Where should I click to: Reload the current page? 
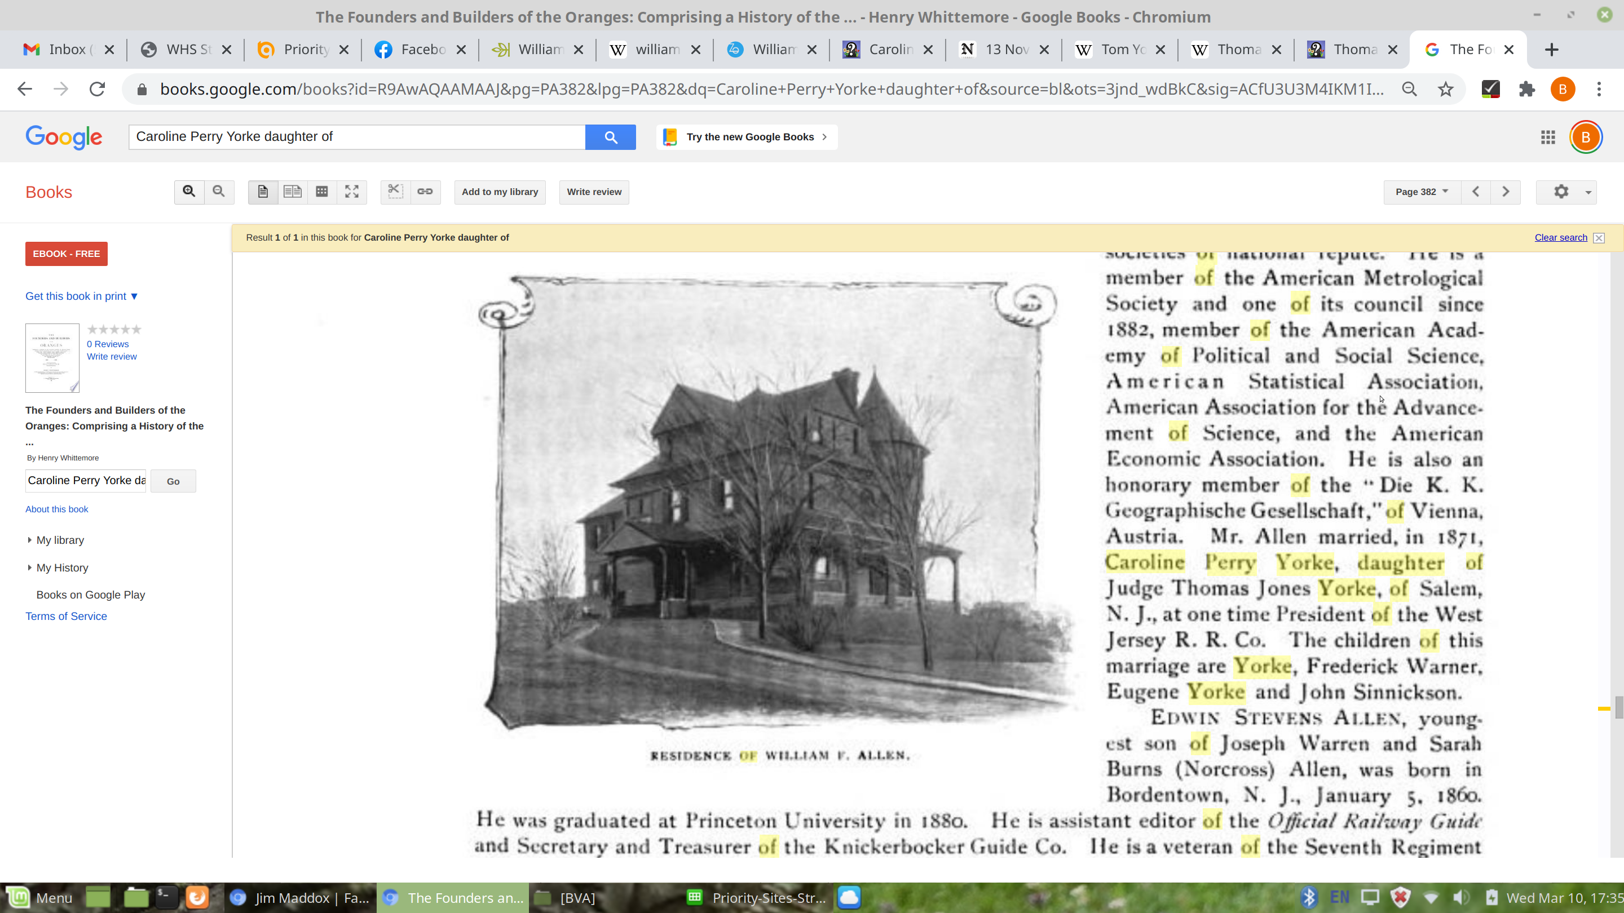[x=97, y=90]
